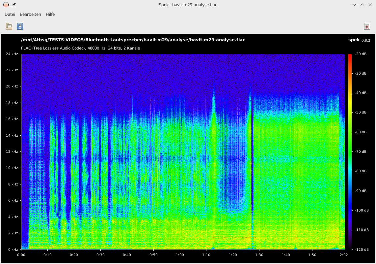Viewport: 376px width, 264px height.
Task: Click the -110 dB scale label
Action: [x=362, y=230]
